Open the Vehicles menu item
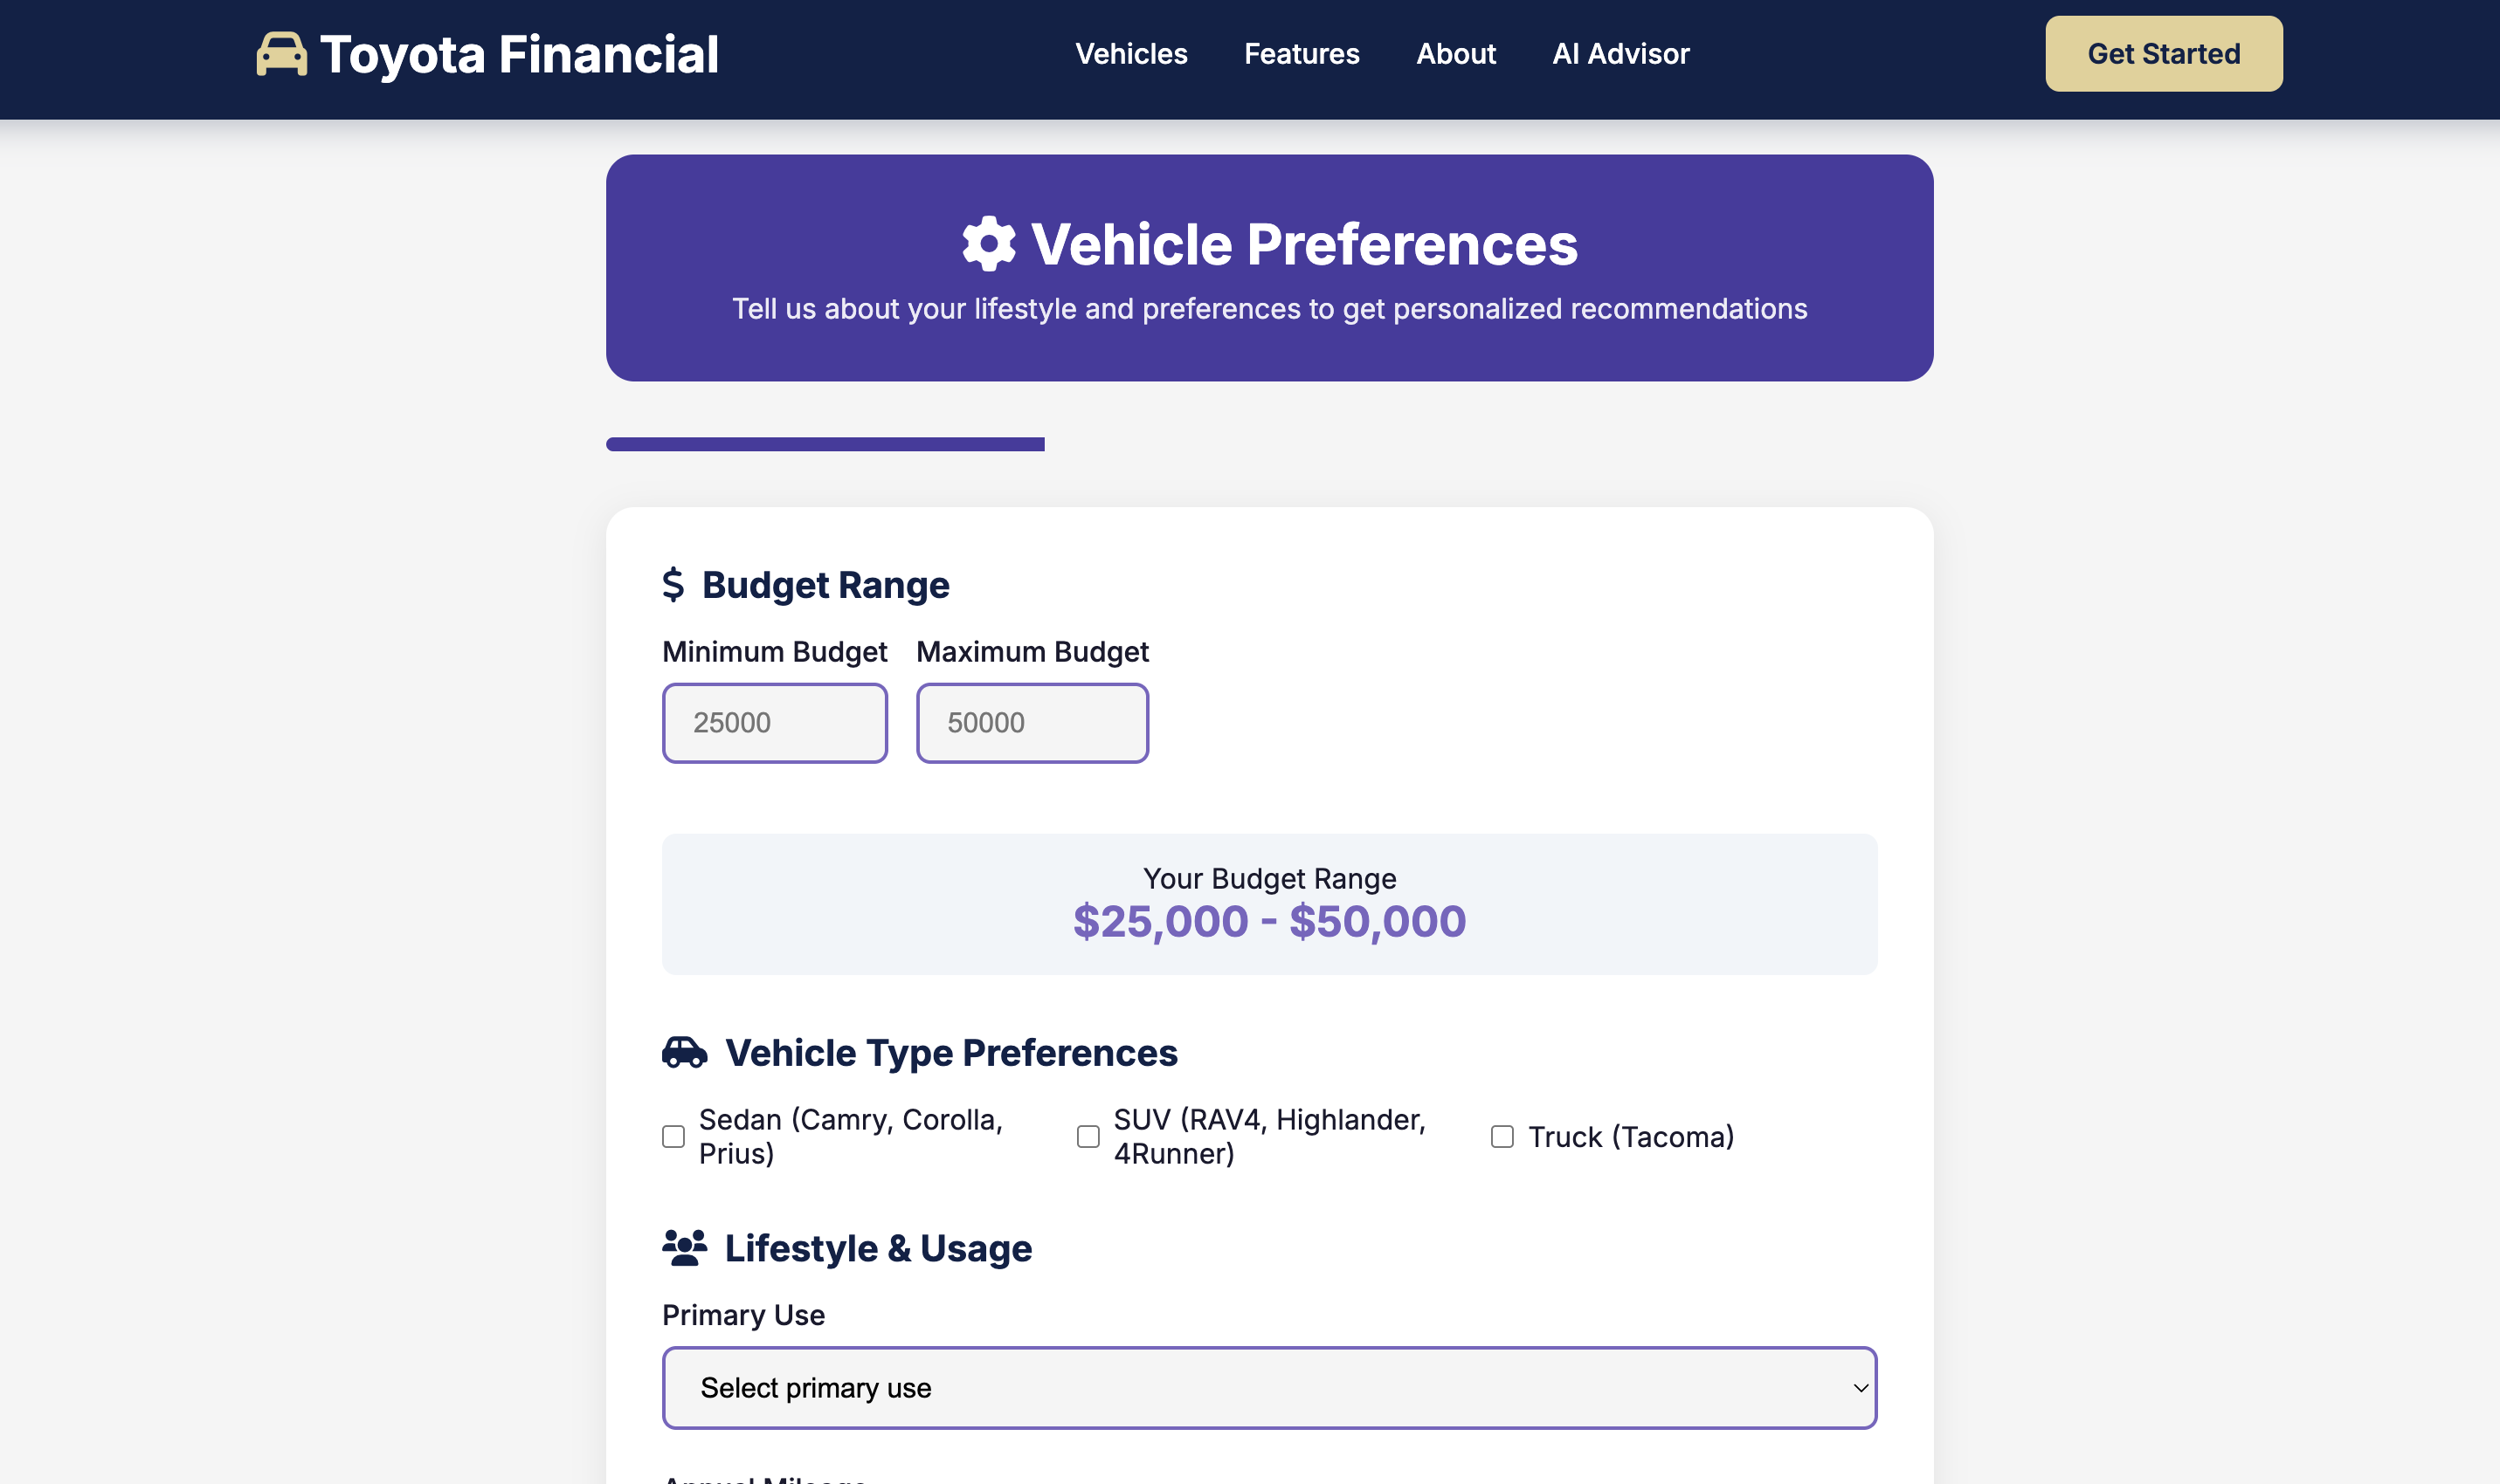Viewport: 2500px width, 1484px height. click(1130, 54)
